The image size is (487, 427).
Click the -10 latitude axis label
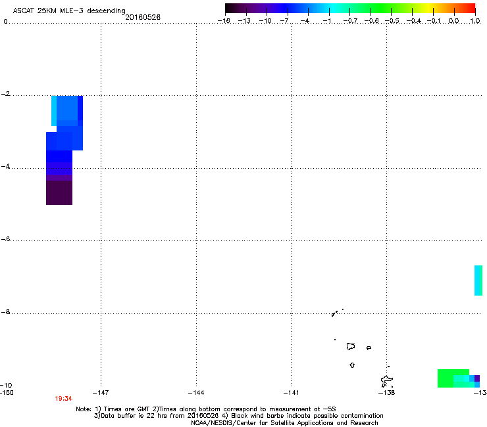click(6, 385)
